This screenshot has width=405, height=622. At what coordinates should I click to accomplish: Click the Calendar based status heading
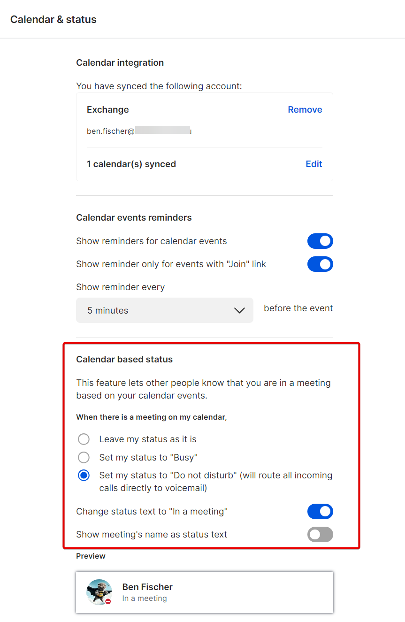124,360
